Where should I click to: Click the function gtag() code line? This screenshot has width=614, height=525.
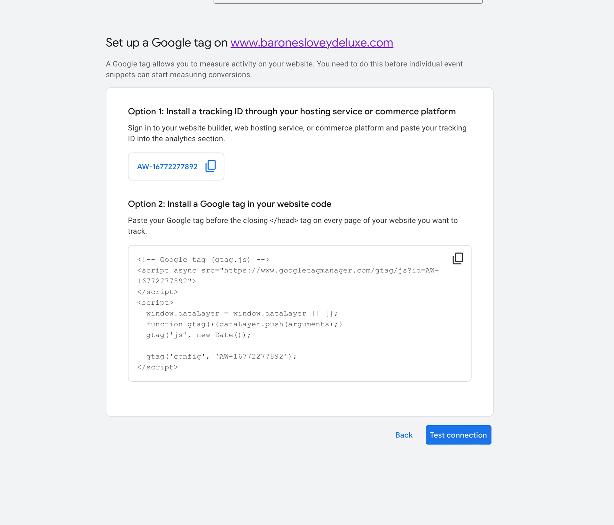tap(244, 324)
